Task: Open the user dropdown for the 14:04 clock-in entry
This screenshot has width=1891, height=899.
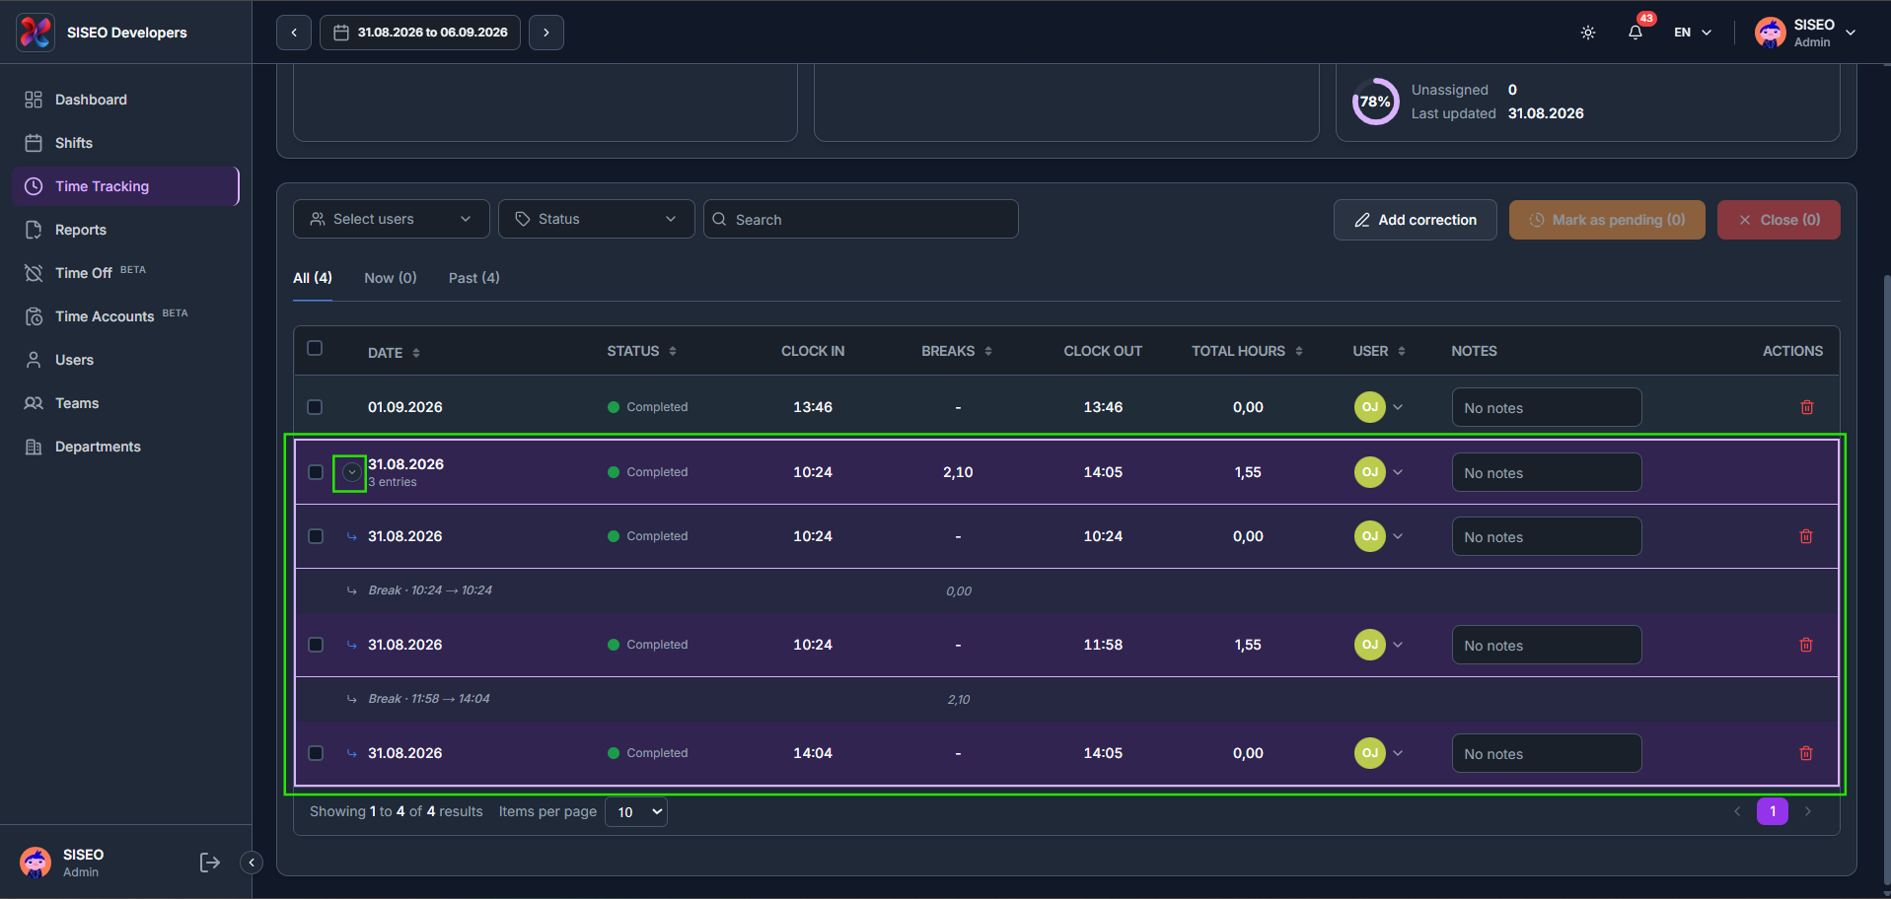Action: [x=1398, y=753]
